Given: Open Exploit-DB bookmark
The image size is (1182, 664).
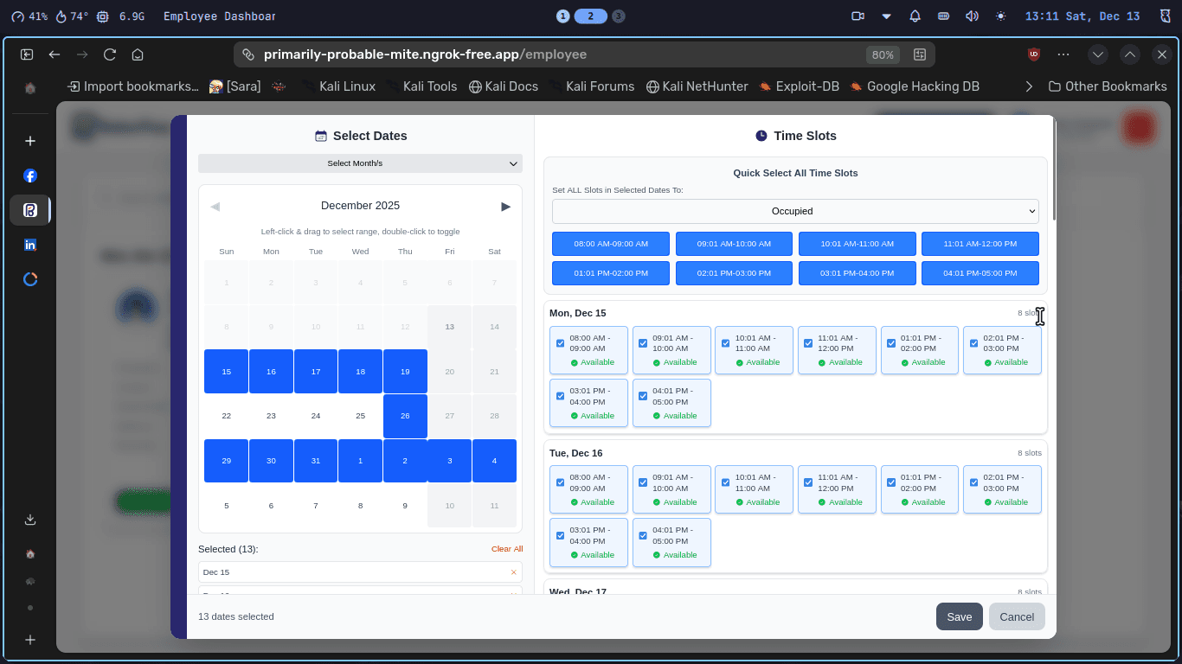Looking at the screenshot, I should pos(799,86).
